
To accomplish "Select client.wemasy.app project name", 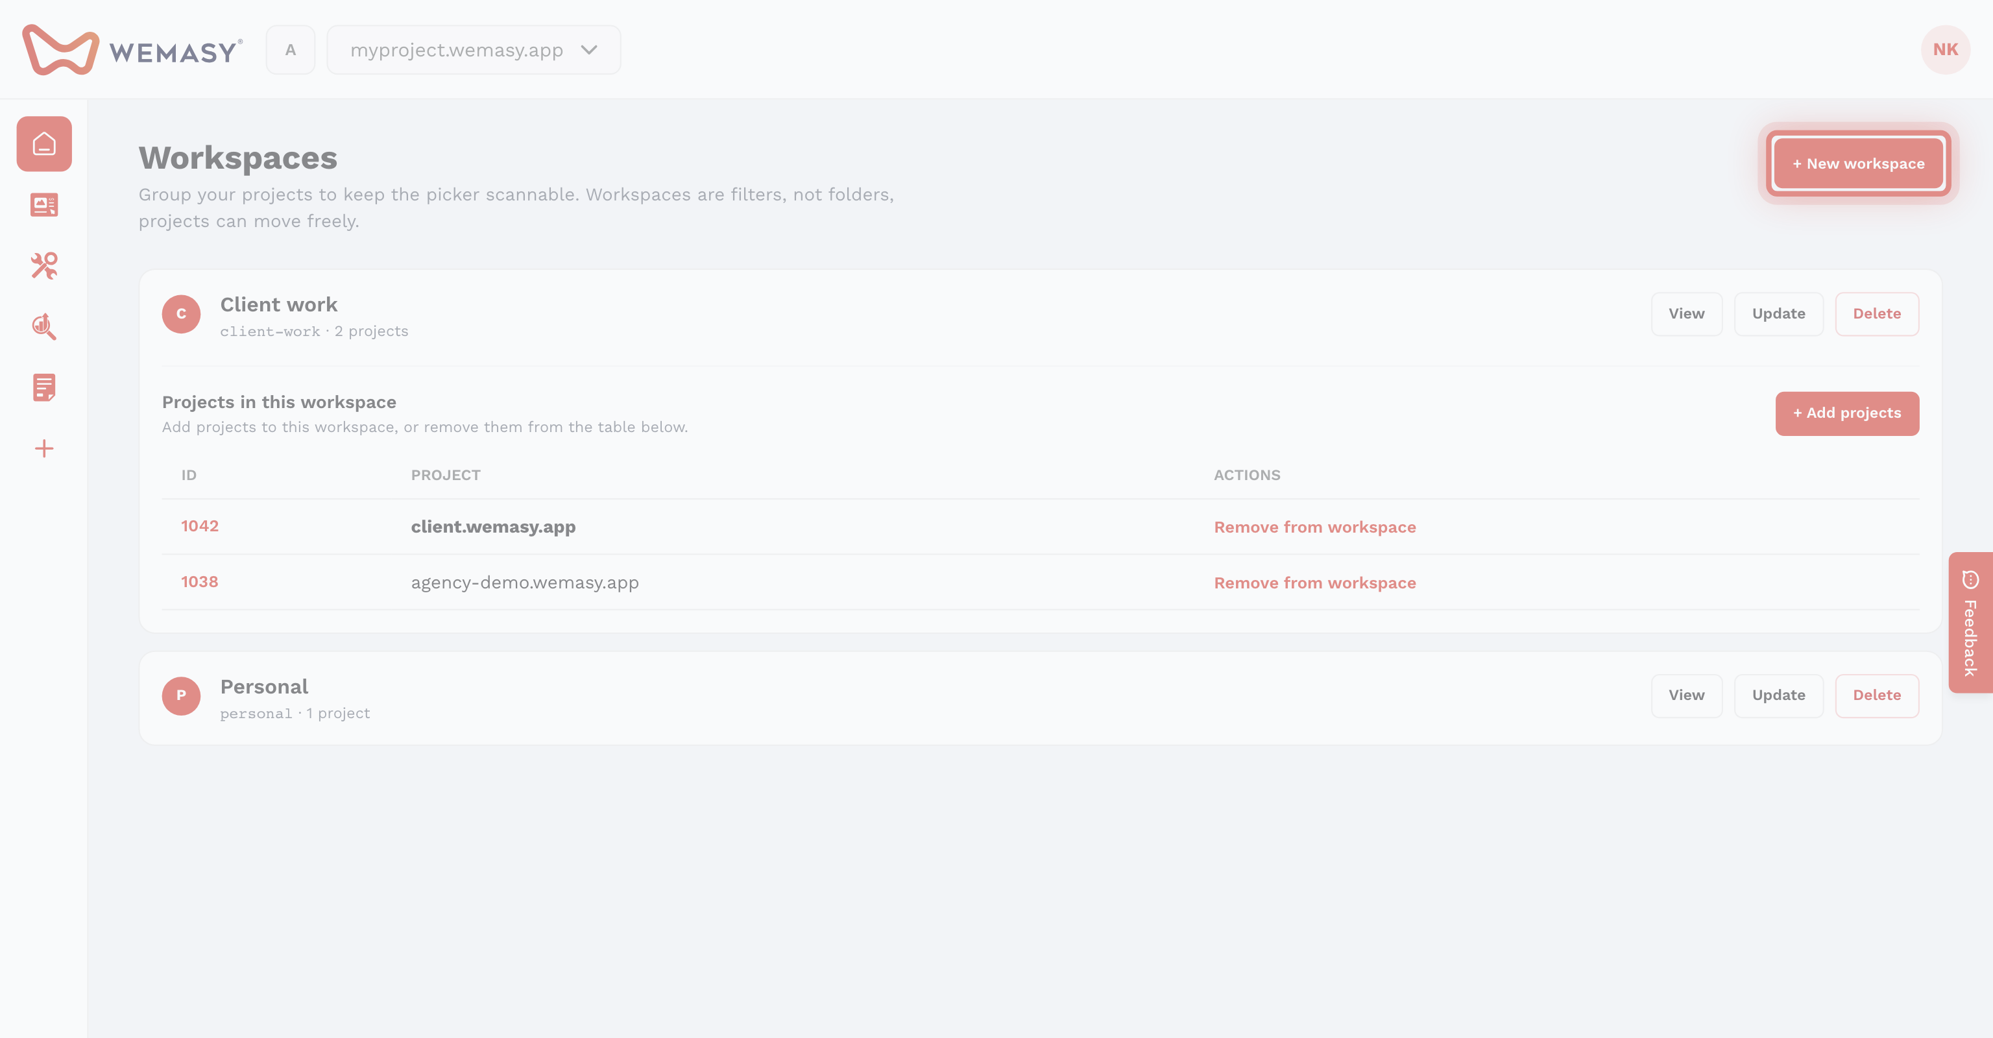I will 493,527.
